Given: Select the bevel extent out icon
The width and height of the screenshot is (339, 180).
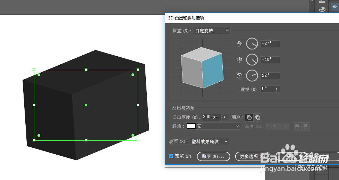Looking at the screenshot, I should tap(297, 126).
